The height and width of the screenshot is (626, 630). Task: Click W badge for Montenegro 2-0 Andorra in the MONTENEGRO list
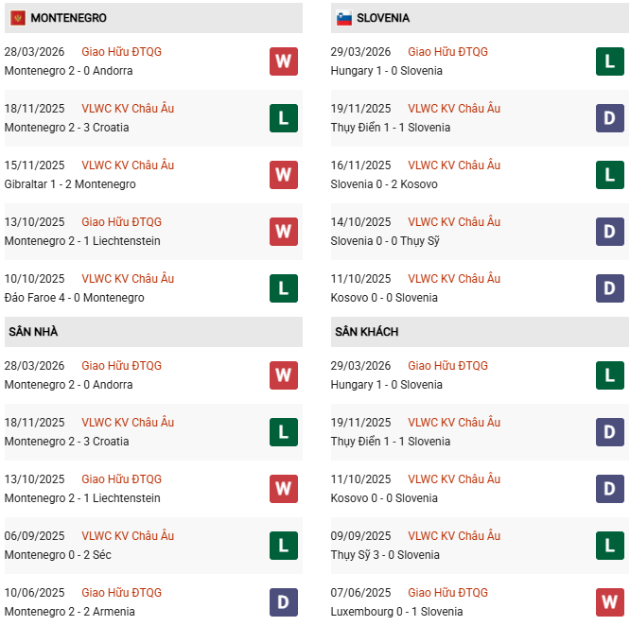point(283,61)
